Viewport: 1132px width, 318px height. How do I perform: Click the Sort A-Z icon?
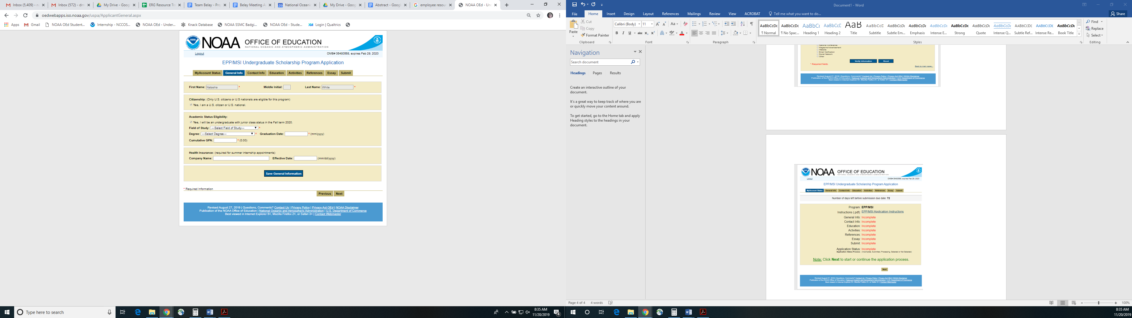tap(743, 24)
